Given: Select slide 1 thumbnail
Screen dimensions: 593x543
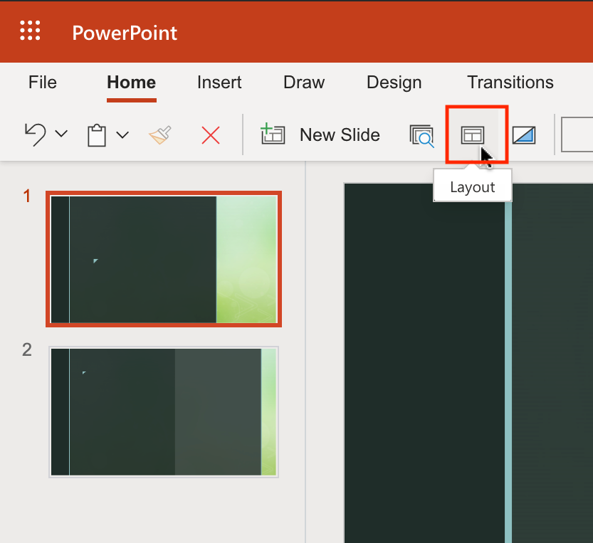Looking at the screenshot, I should [x=163, y=259].
